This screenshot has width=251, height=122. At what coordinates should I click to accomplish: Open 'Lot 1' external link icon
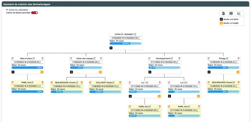tap(147, 83)
